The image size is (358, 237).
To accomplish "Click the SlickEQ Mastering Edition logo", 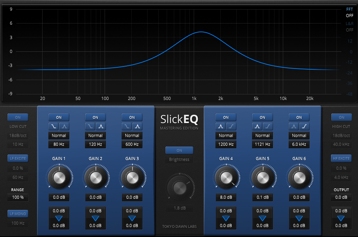I will (x=179, y=122).
